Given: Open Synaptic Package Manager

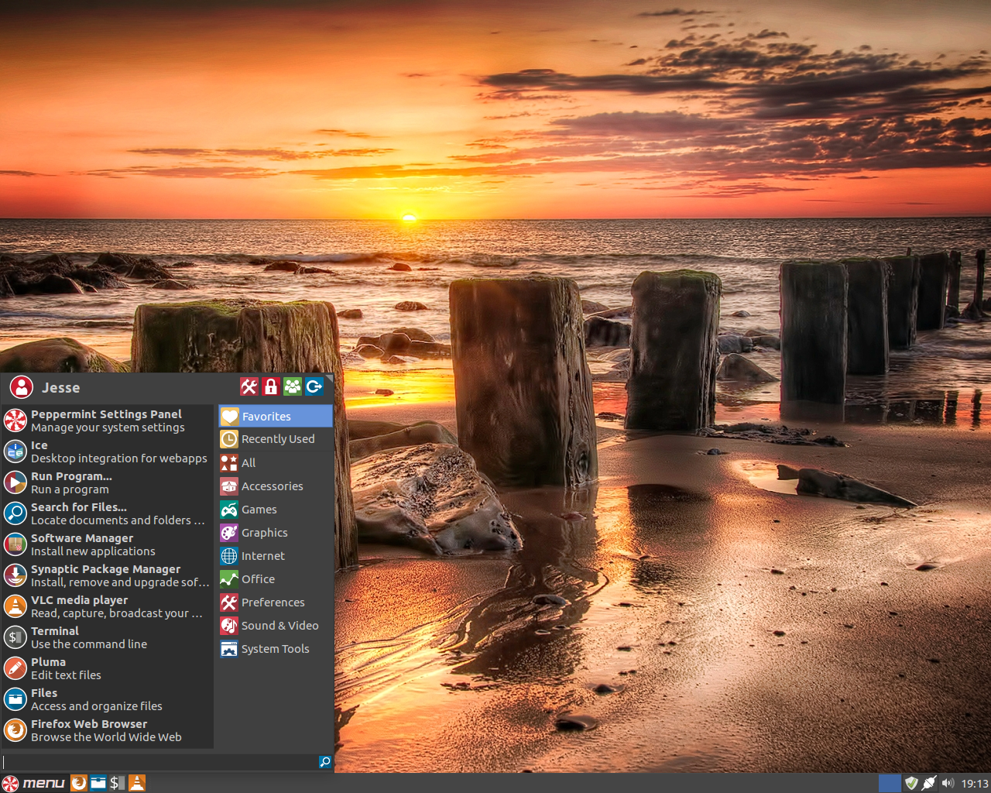Looking at the screenshot, I should tap(108, 575).
